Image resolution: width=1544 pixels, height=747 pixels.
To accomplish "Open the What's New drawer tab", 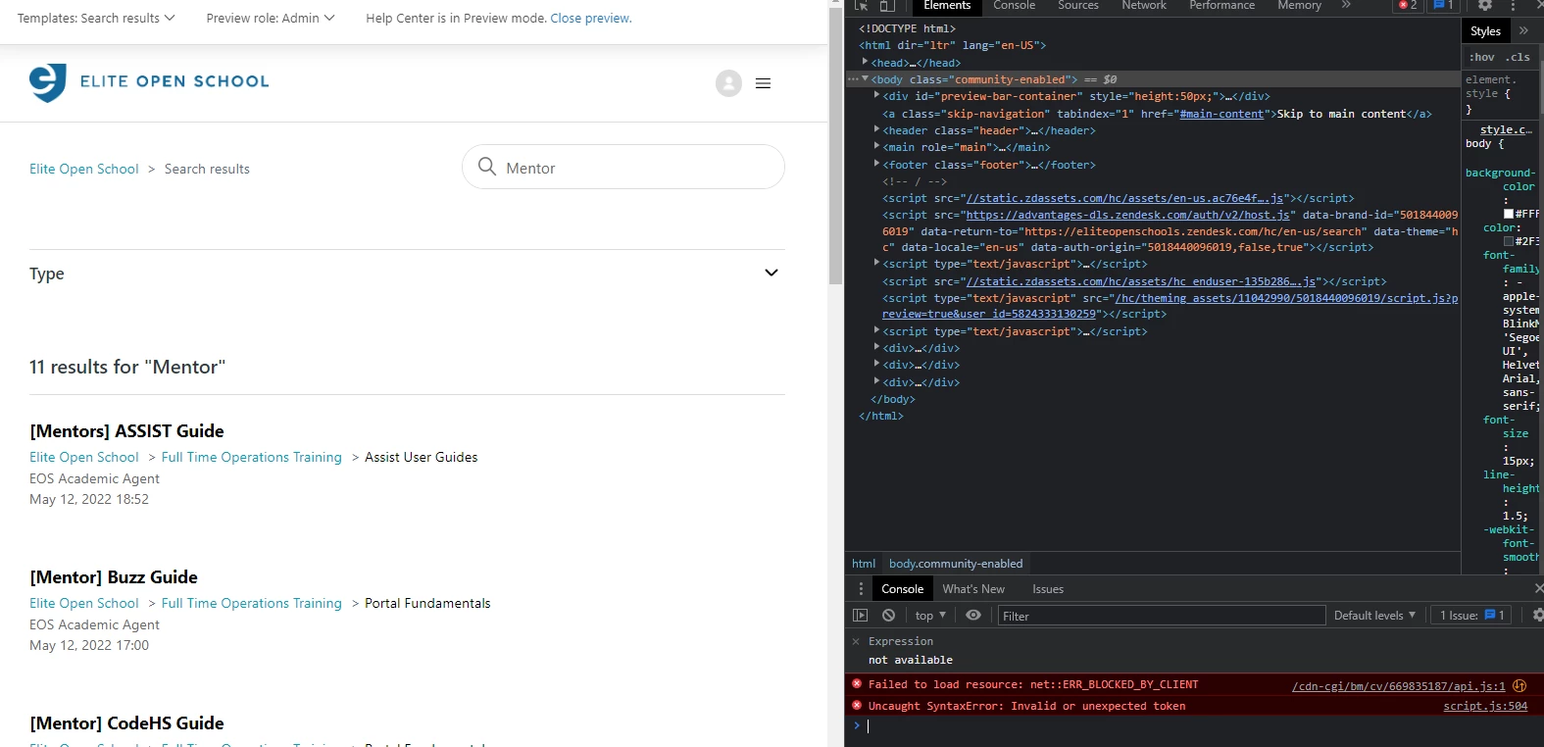I will click(973, 589).
